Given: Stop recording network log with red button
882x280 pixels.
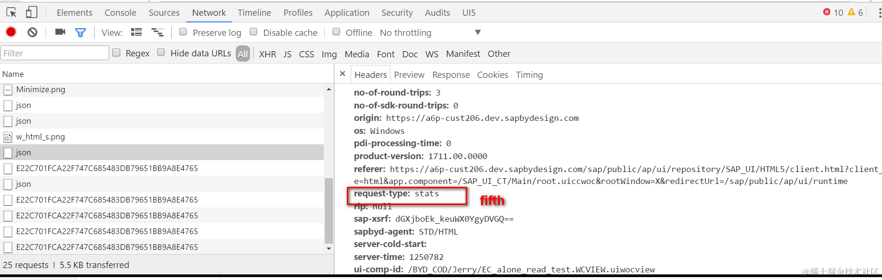Looking at the screenshot, I should (x=11, y=32).
